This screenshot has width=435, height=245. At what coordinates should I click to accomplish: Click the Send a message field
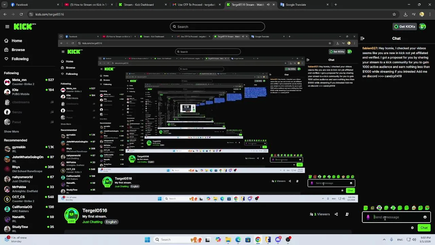click(397, 217)
